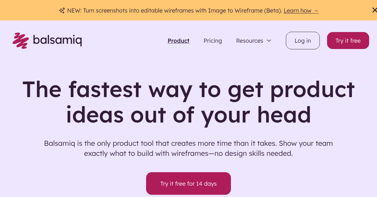Click the Balsamiq scribble logo icon
Image resolution: width=377 pixels, height=197 pixels.
pos(20,41)
